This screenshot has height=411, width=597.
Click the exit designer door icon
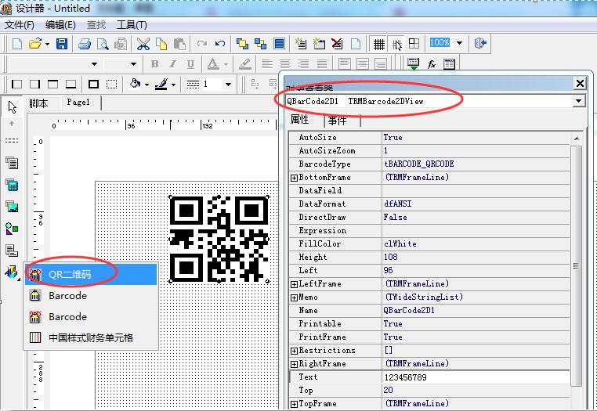click(480, 43)
